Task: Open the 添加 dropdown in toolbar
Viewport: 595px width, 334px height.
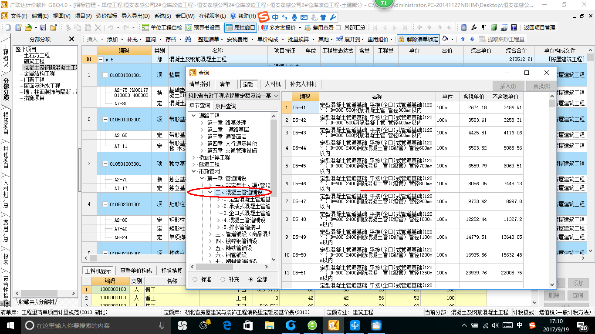Action: coord(115,39)
